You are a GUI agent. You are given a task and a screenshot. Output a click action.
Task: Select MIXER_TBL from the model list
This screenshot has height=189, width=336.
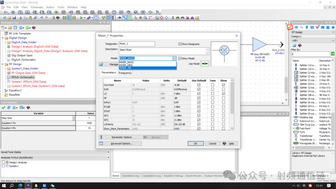pos(148,68)
